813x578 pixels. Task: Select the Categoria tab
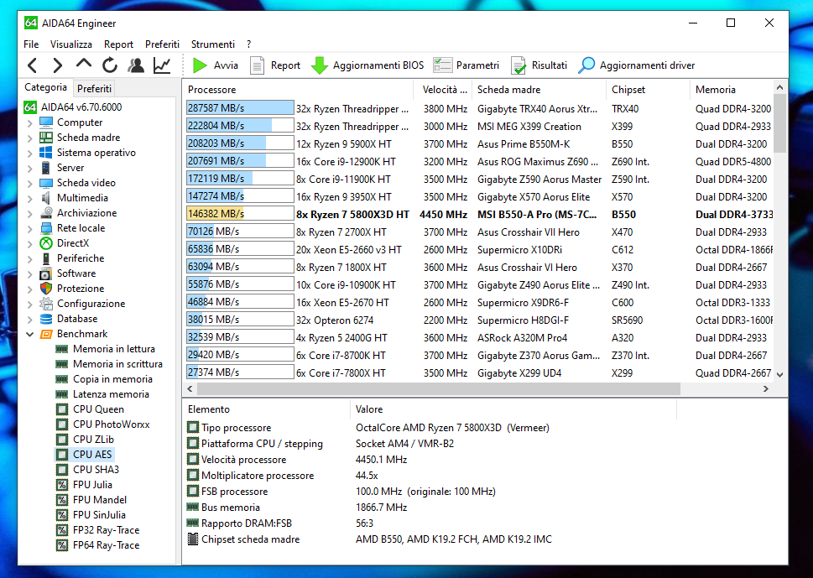tap(45, 87)
